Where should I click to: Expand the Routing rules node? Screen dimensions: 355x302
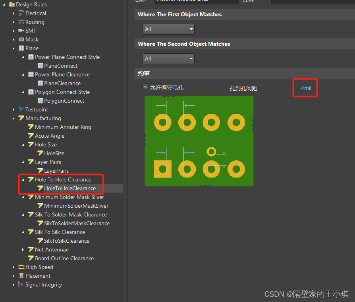[x=14, y=22]
